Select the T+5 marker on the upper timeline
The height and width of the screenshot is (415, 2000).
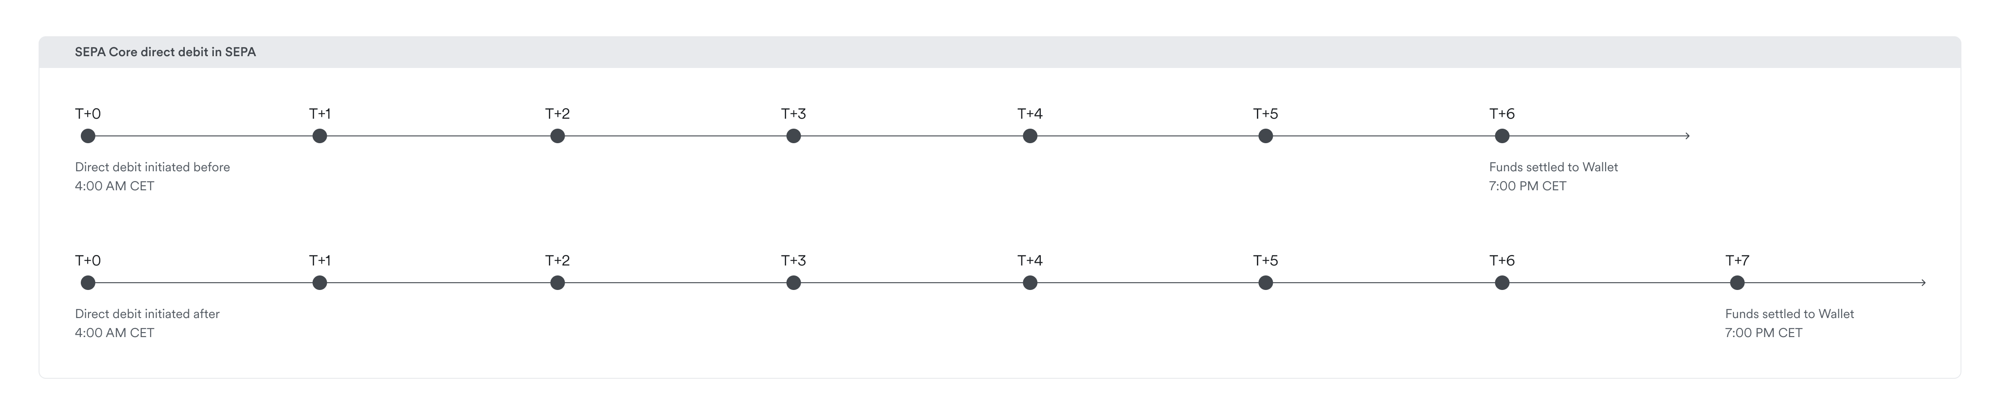1266,136
